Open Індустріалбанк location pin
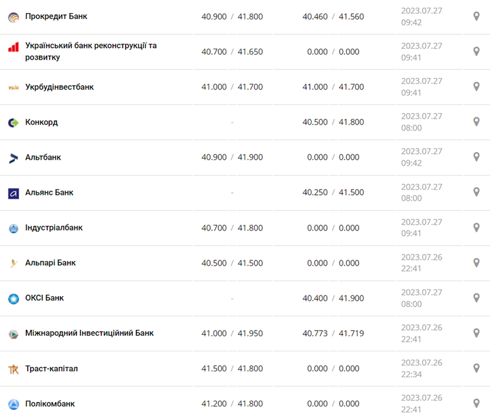This screenshot has height=413, width=490. (476, 228)
